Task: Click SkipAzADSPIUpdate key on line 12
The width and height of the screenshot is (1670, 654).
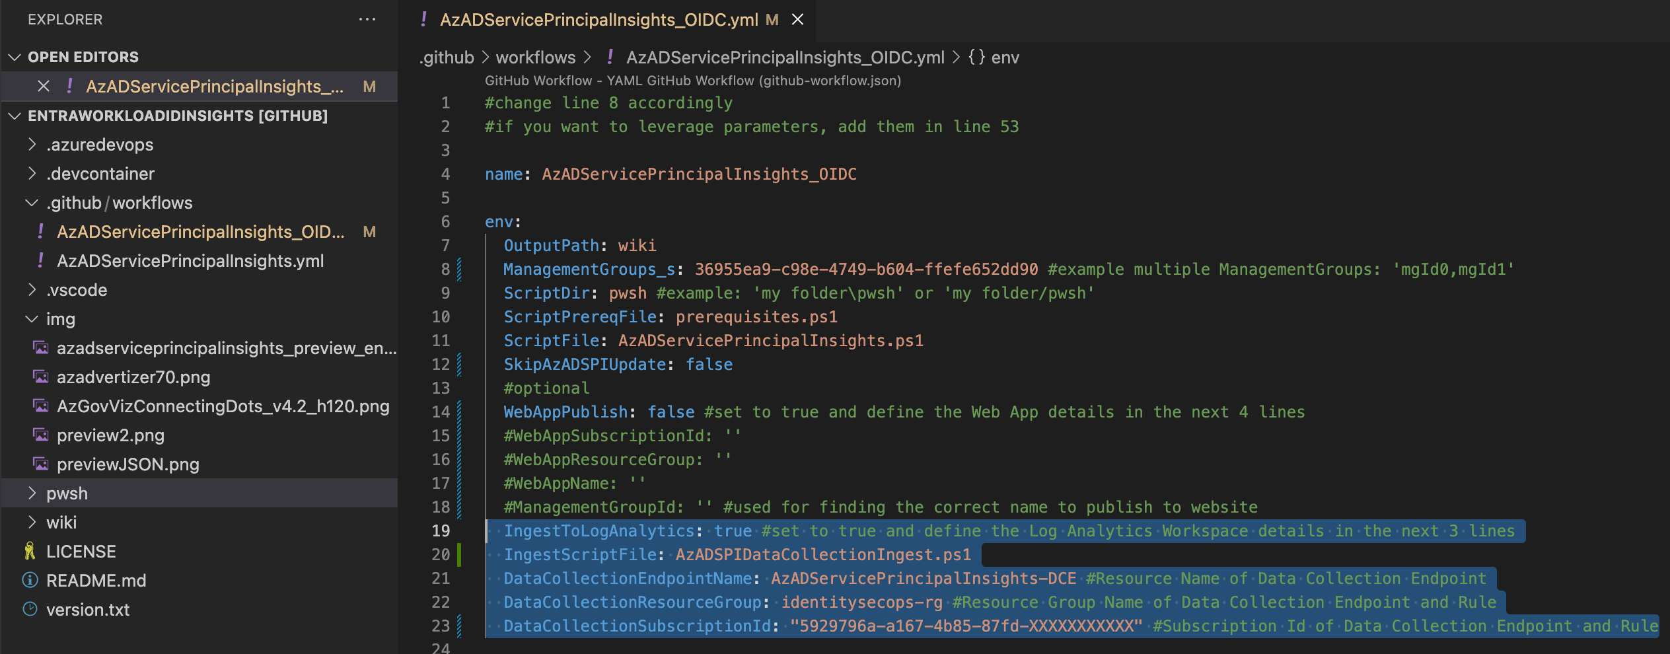Action: point(585,365)
